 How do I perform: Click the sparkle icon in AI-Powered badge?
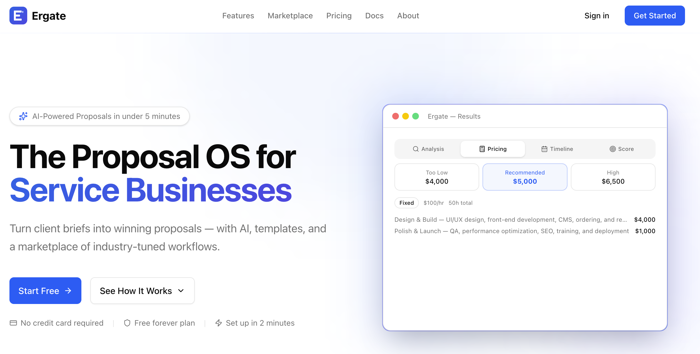(x=23, y=116)
